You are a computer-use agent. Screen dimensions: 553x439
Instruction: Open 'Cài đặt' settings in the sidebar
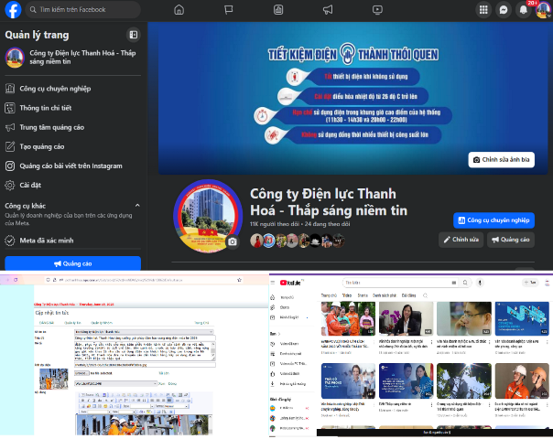72,185
